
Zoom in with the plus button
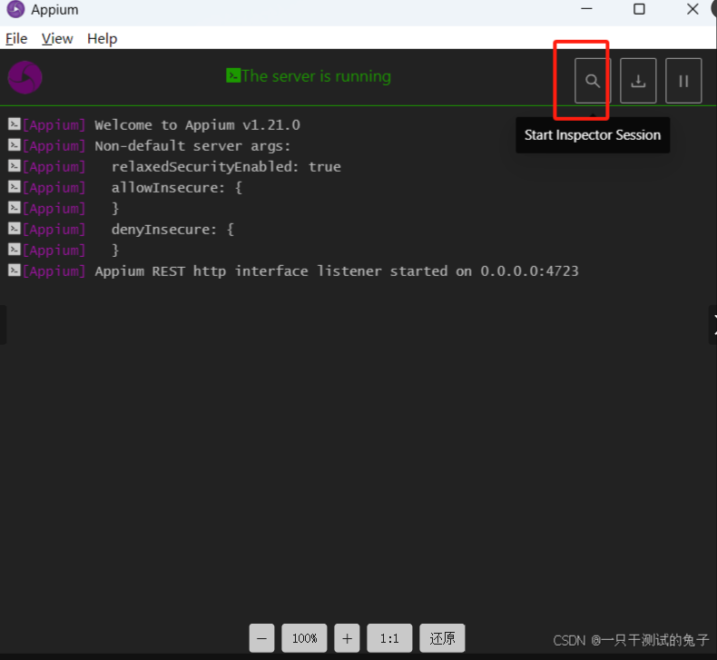pyautogui.click(x=347, y=638)
